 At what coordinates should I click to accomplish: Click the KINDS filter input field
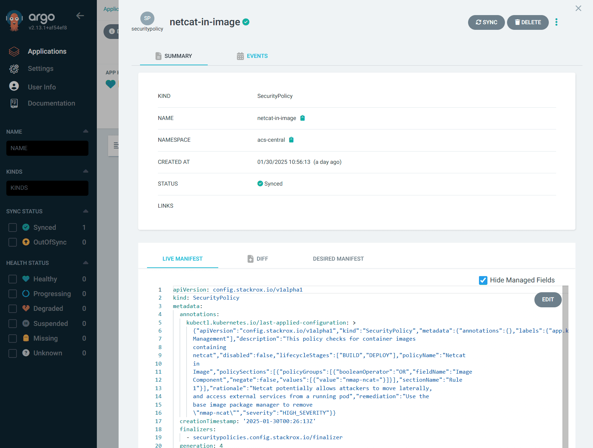click(x=47, y=188)
